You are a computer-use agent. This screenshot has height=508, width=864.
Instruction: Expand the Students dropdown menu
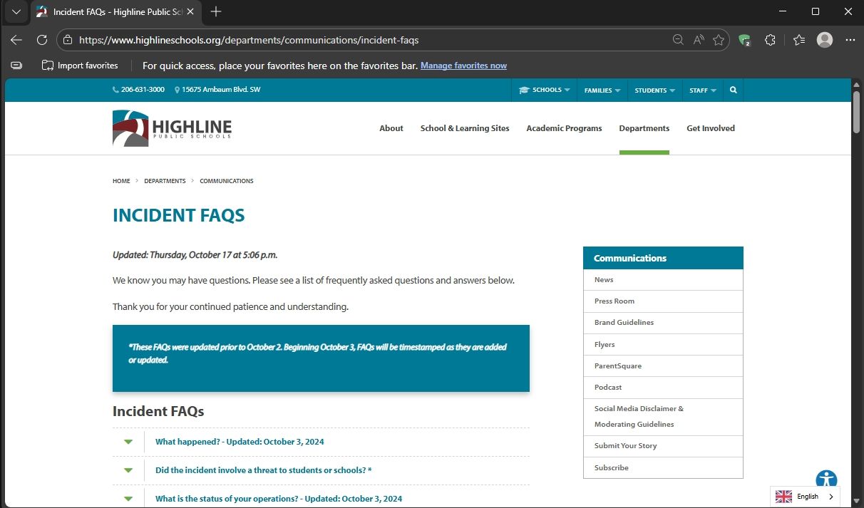pyautogui.click(x=654, y=90)
